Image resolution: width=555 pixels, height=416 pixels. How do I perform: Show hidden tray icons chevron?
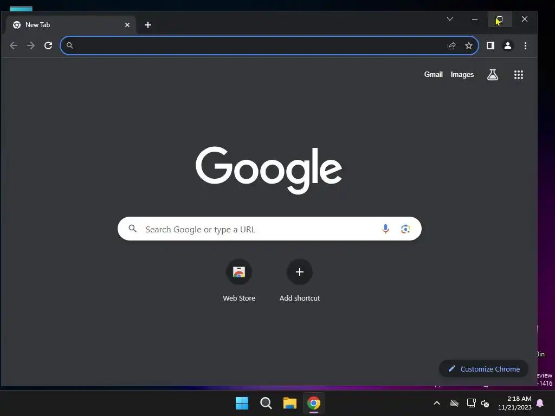pos(437,403)
